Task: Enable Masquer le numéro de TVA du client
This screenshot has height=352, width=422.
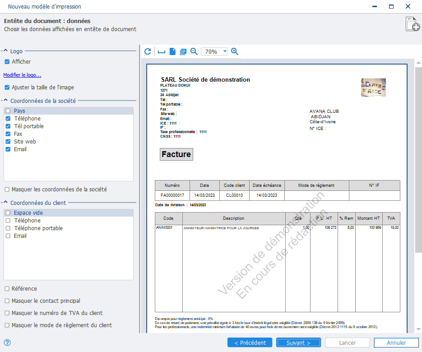Action: [7, 313]
